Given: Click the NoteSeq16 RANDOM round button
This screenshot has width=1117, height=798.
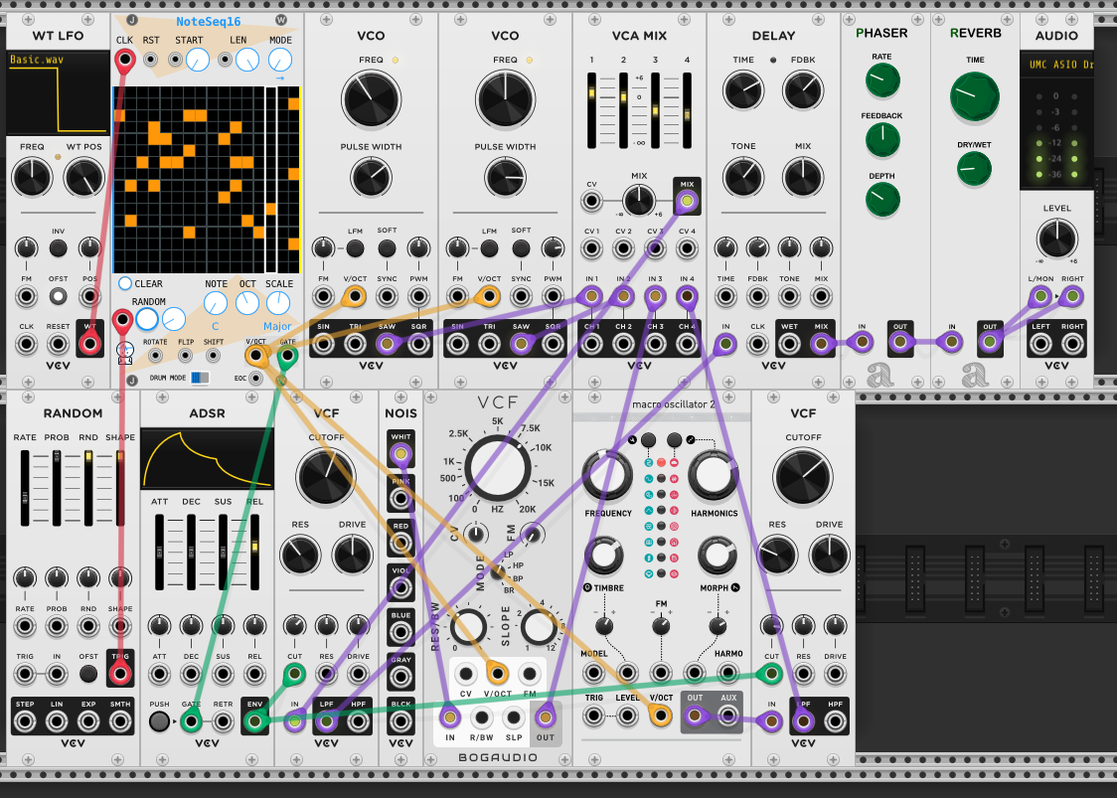Looking at the screenshot, I should tap(147, 319).
